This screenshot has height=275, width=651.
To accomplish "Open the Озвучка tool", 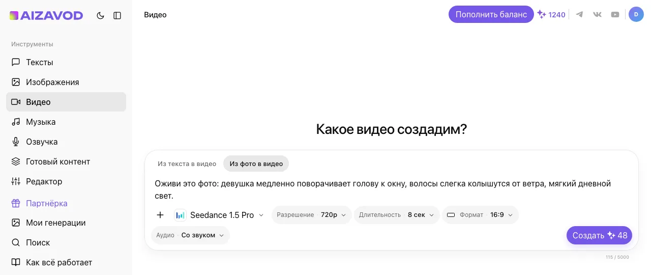I will pos(66,142).
